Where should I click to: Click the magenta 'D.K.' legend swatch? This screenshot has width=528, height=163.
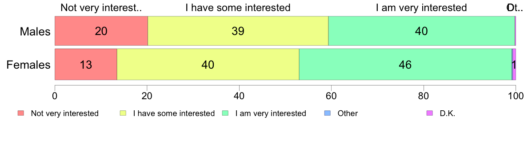point(430,113)
